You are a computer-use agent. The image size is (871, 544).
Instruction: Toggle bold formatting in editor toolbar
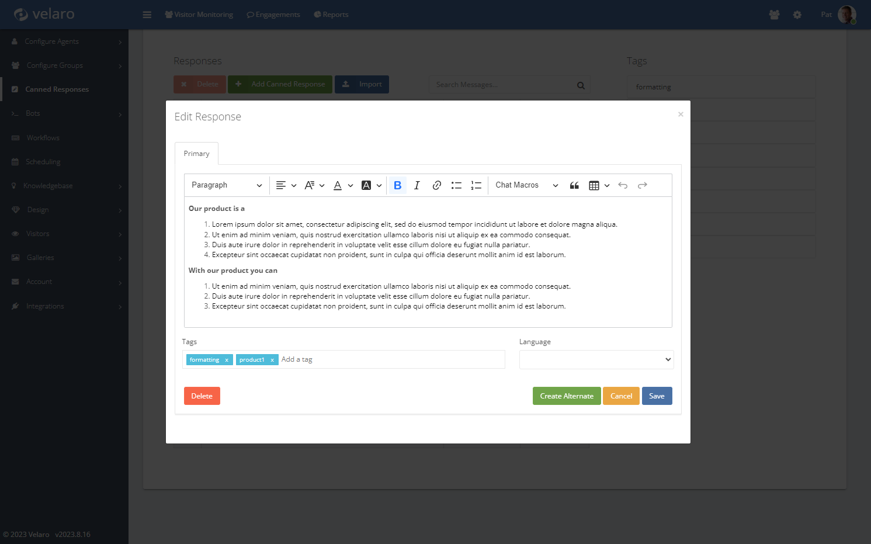(397, 185)
